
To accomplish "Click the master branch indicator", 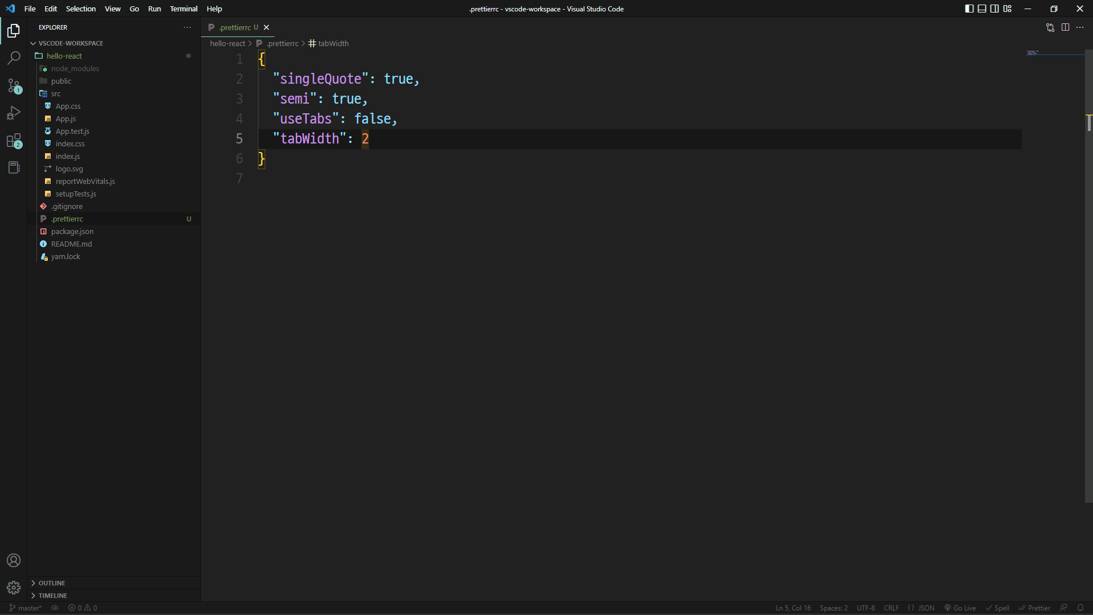I will point(26,608).
